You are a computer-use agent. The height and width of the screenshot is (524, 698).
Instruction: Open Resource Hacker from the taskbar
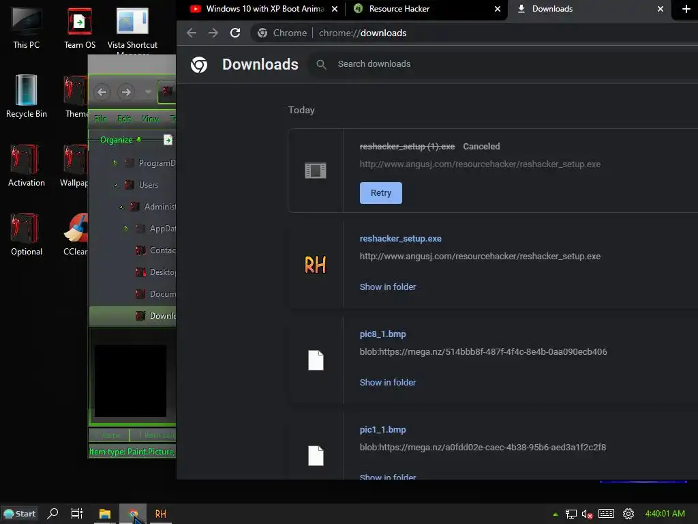pos(161,514)
